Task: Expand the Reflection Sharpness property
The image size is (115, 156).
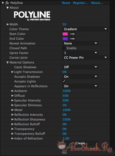Action: coord(12,119)
